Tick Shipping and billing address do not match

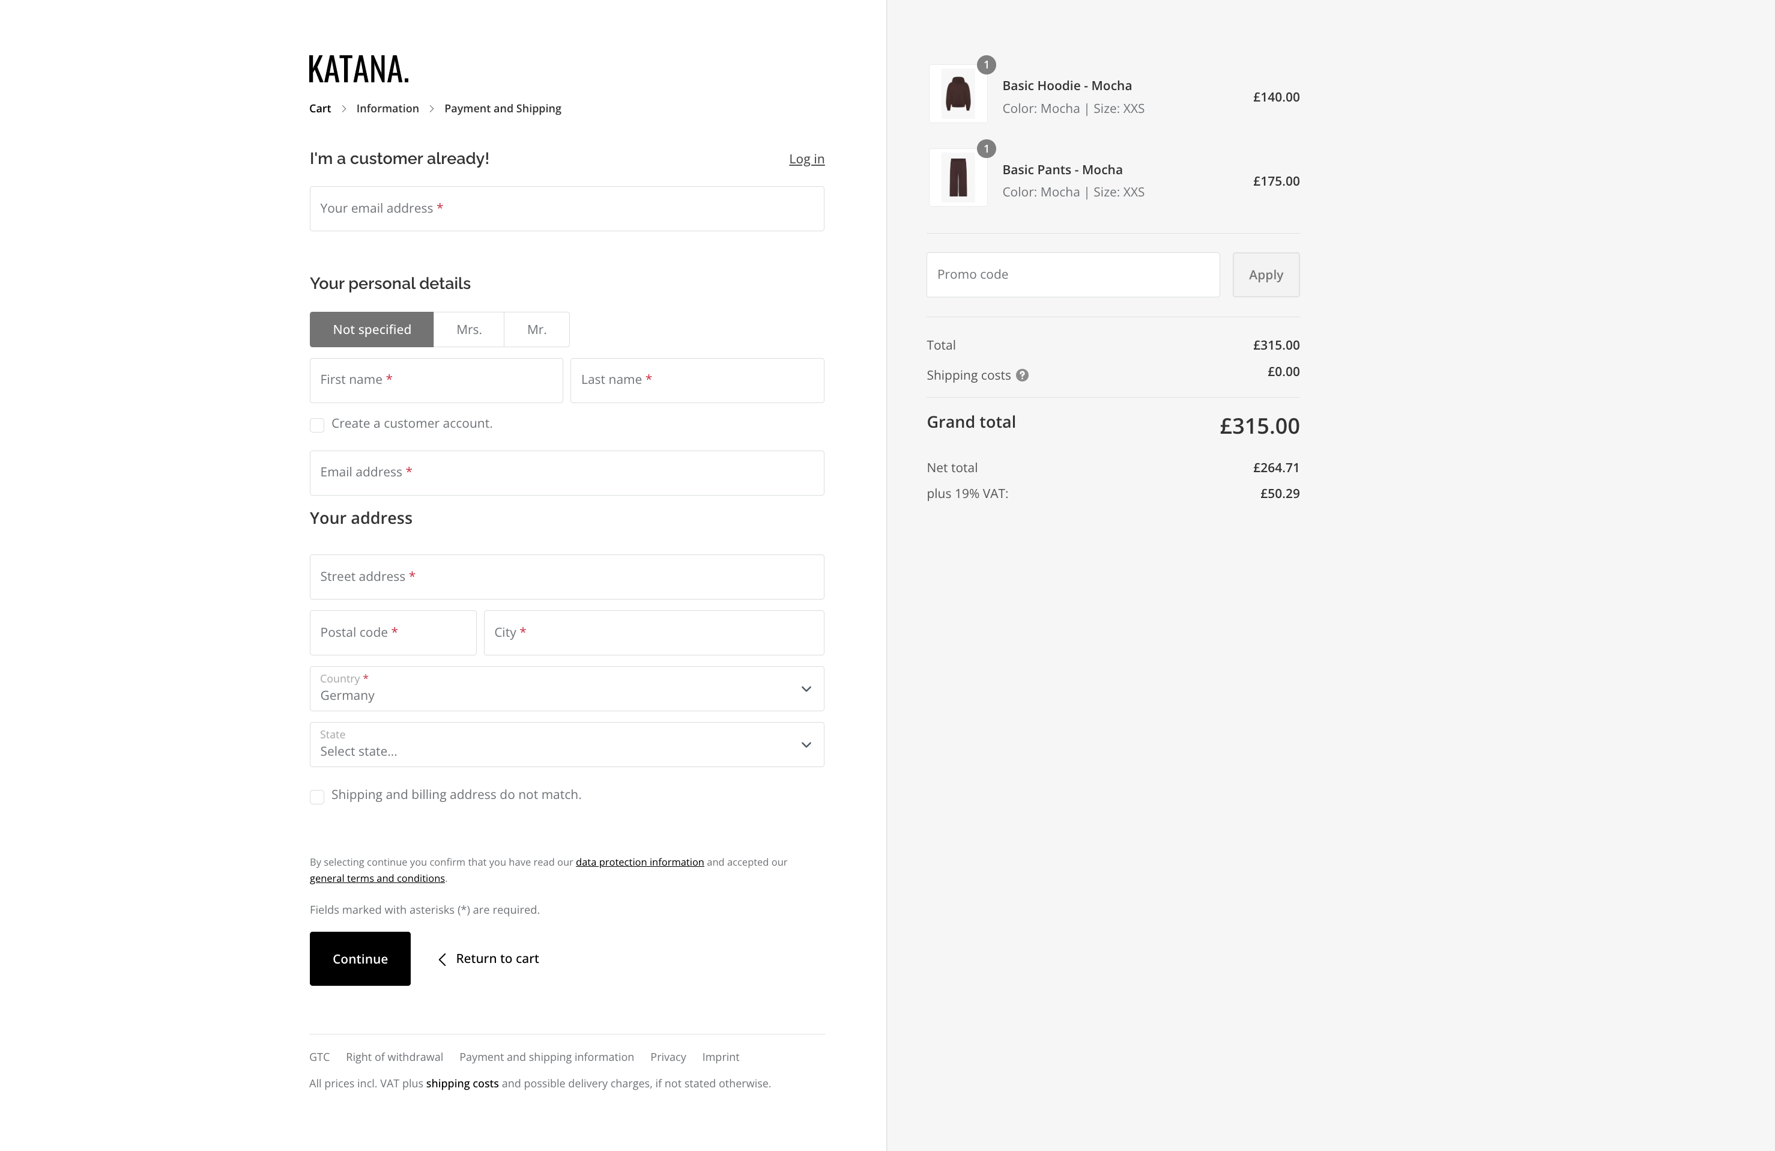[317, 797]
